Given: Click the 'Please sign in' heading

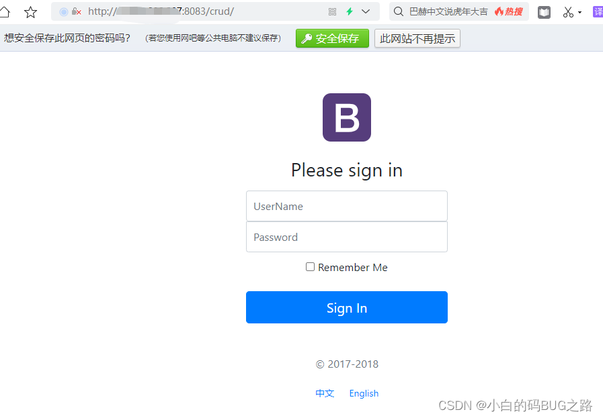Looking at the screenshot, I should coord(347,170).
